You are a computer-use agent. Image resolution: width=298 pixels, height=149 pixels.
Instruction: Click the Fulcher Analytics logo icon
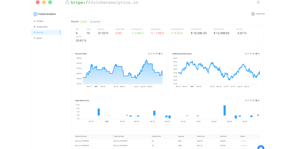coord(36,14)
